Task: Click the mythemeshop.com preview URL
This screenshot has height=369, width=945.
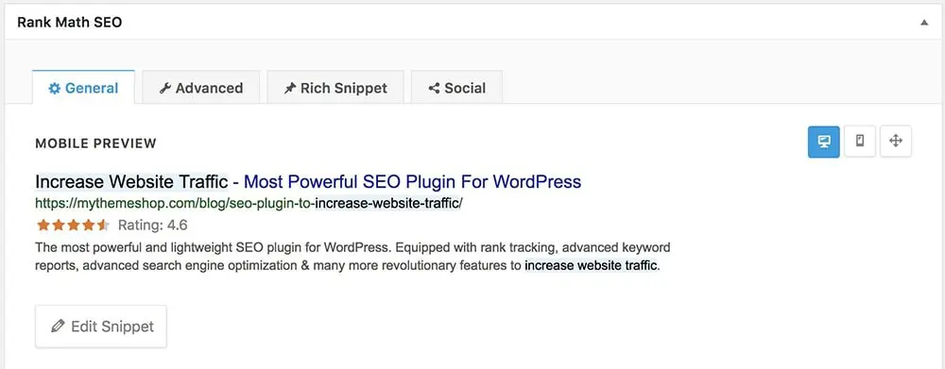Action: (x=249, y=204)
